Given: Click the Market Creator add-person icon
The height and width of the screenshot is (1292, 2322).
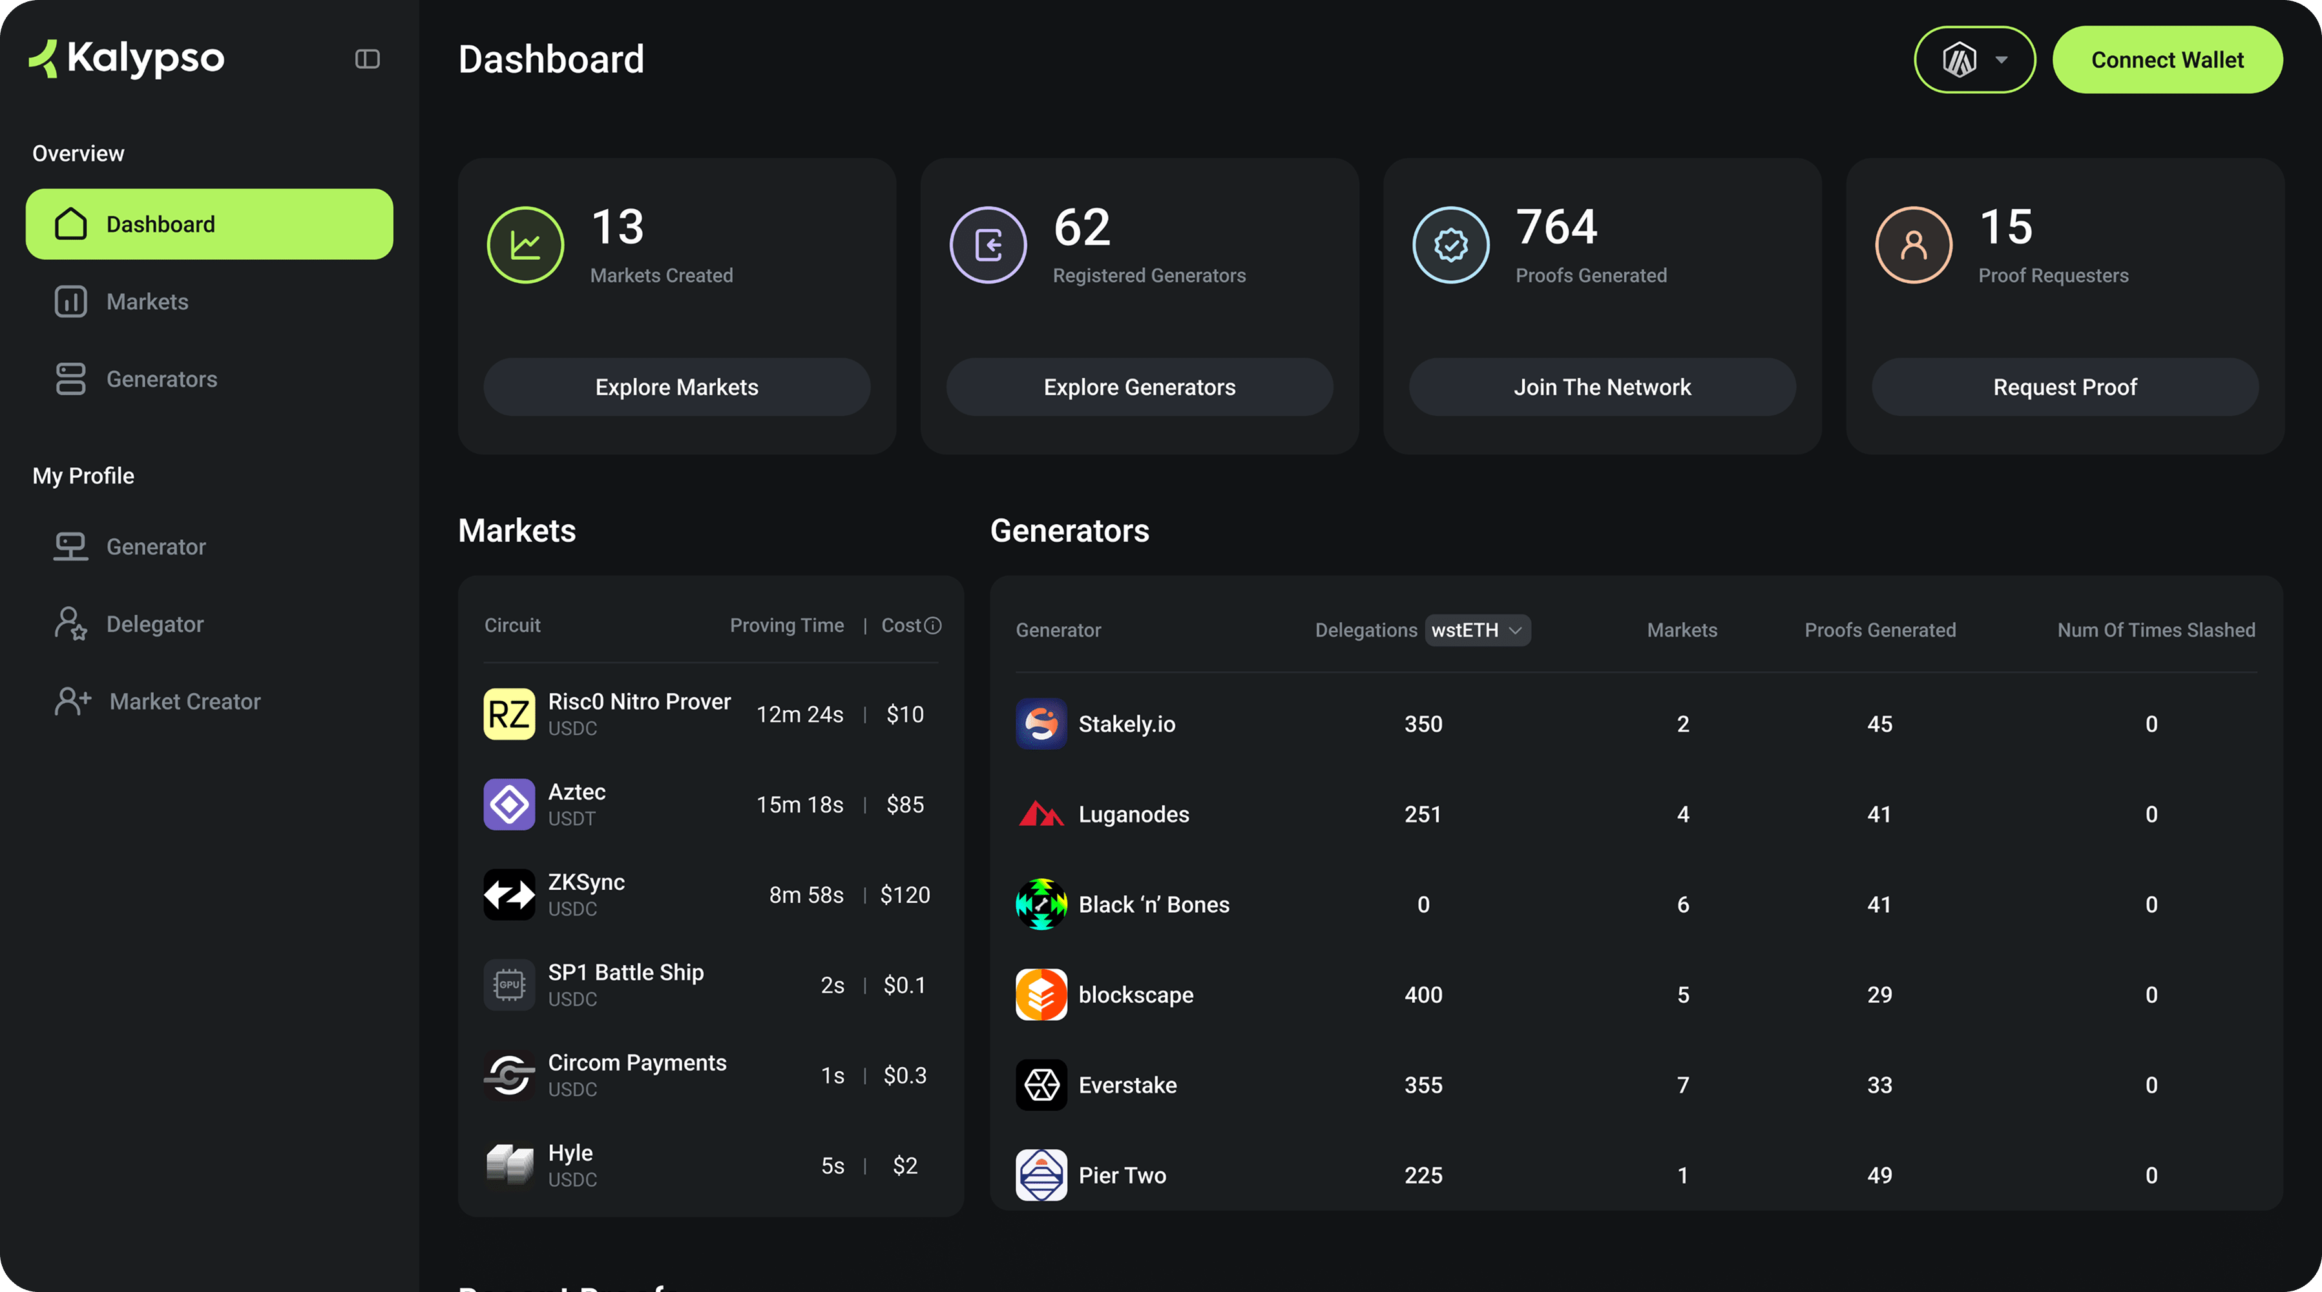Looking at the screenshot, I should click(x=72, y=701).
